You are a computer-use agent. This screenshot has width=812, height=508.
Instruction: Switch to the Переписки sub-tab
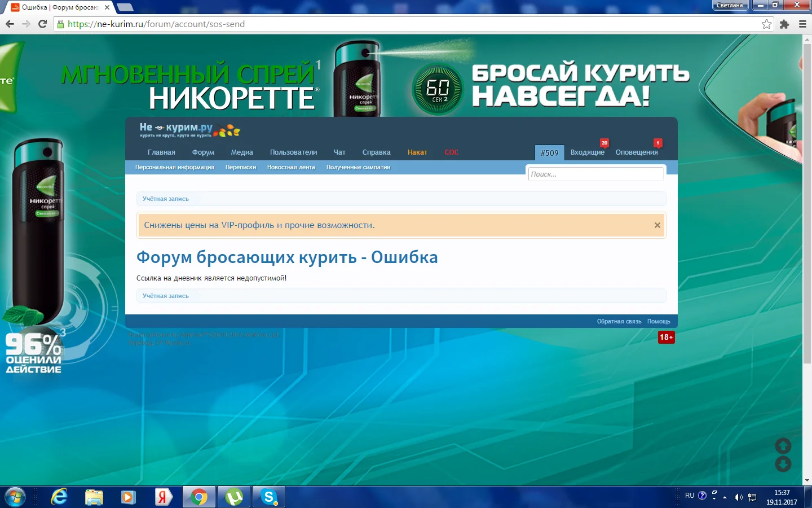pyautogui.click(x=241, y=168)
